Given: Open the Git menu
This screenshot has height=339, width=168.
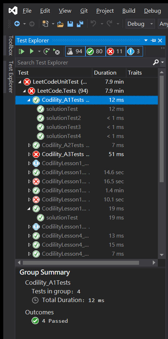Looking at the screenshot, I should coord(84,11).
